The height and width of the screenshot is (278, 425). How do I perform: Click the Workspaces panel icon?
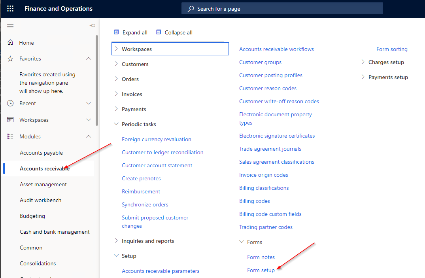[x=10, y=120]
